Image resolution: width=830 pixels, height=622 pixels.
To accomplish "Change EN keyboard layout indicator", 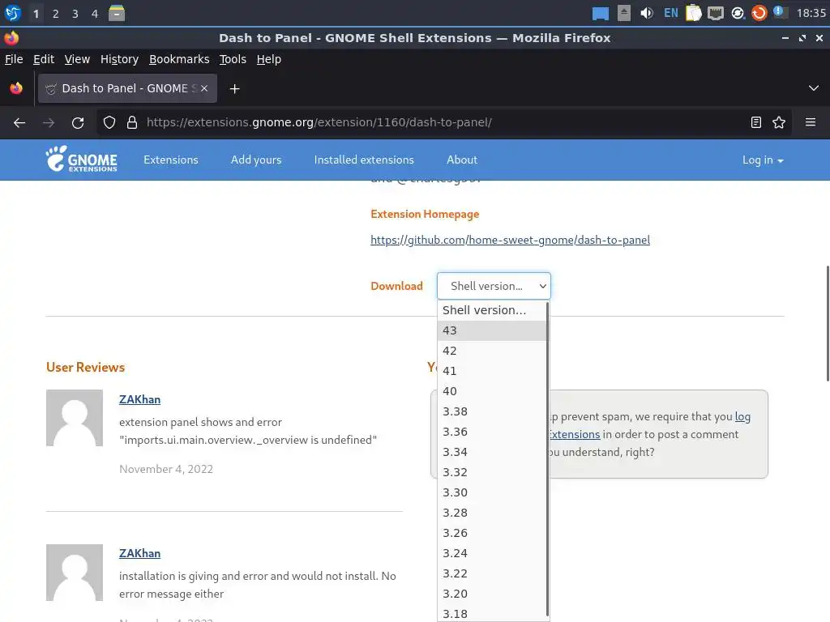I will point(670,13).
